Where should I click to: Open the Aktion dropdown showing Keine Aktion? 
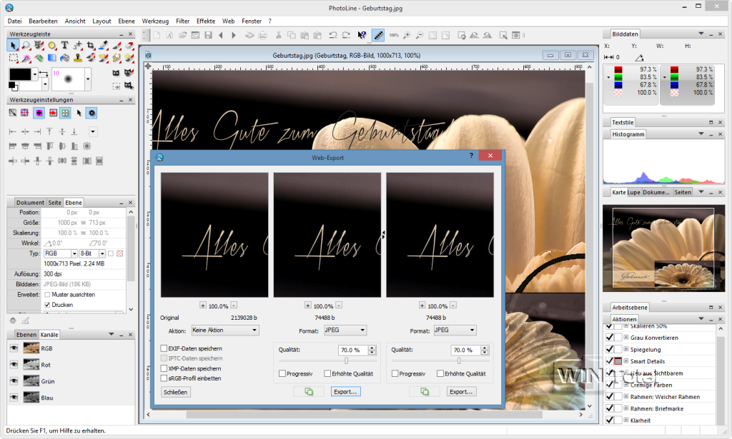click(x=225, y=330)
